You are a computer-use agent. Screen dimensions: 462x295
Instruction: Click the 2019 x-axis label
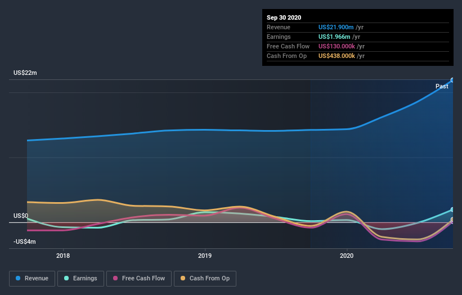coord(205,256)
